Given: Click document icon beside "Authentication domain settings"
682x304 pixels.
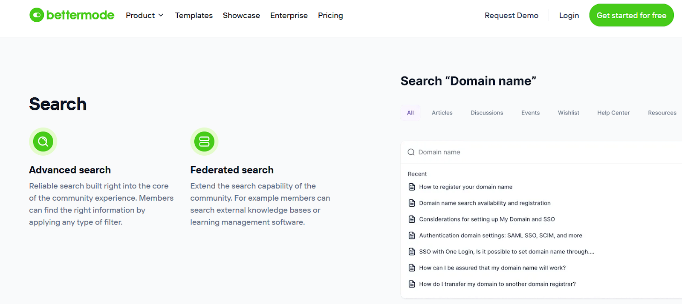Looking at the screenshot, I should click(412, 236).
